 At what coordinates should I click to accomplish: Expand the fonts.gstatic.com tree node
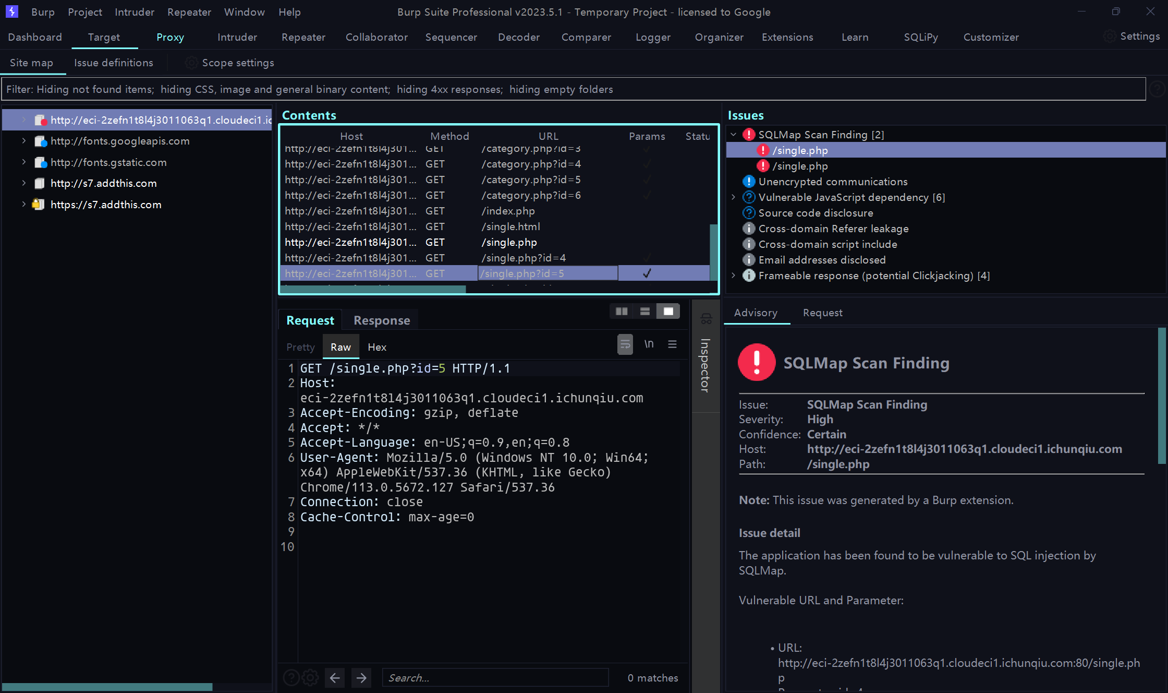[x=23, y=162]
